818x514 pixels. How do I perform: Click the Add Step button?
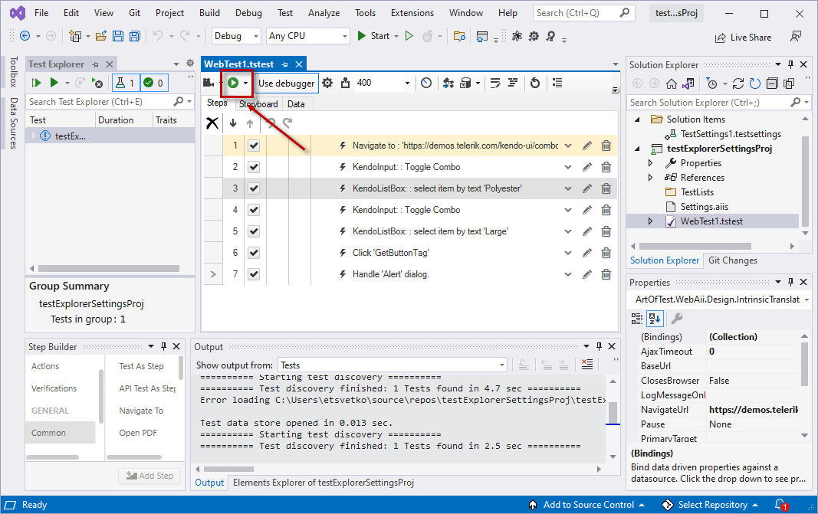pos(149,475)
